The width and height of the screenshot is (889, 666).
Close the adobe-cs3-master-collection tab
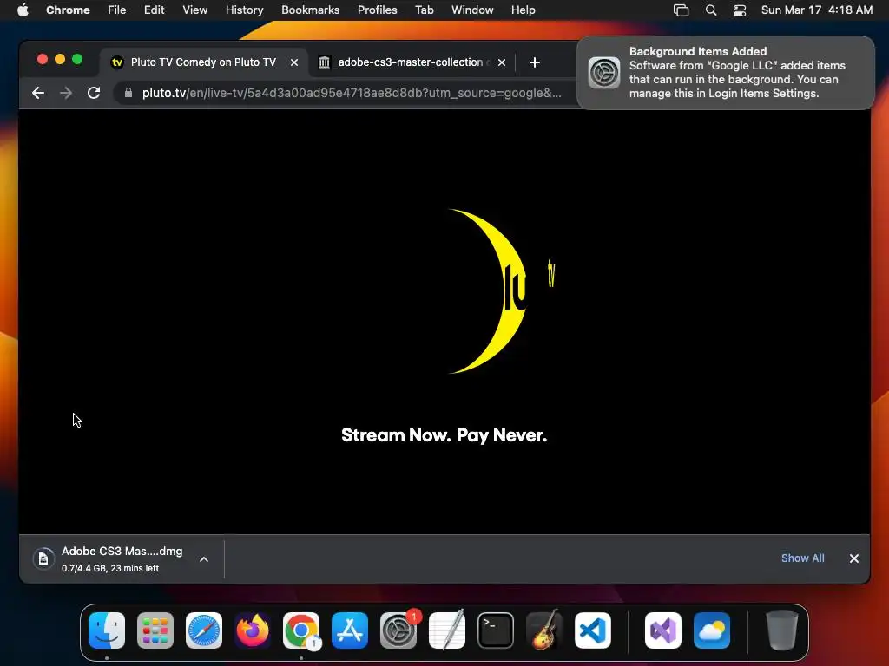coord(502,62)
